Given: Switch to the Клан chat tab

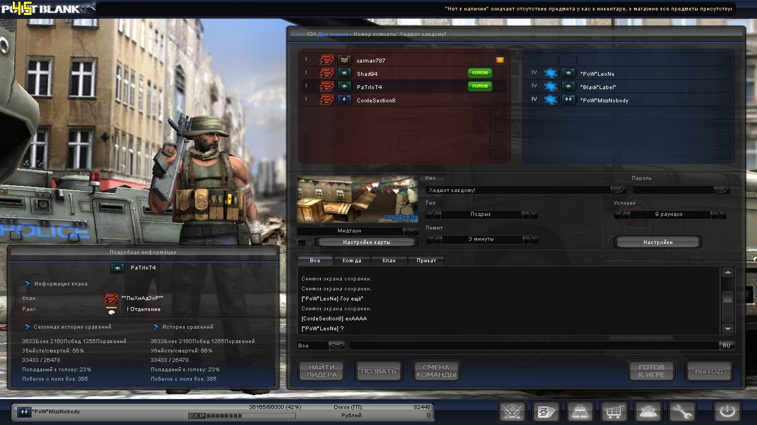Looking at the screenshot, I should (389, 261).
